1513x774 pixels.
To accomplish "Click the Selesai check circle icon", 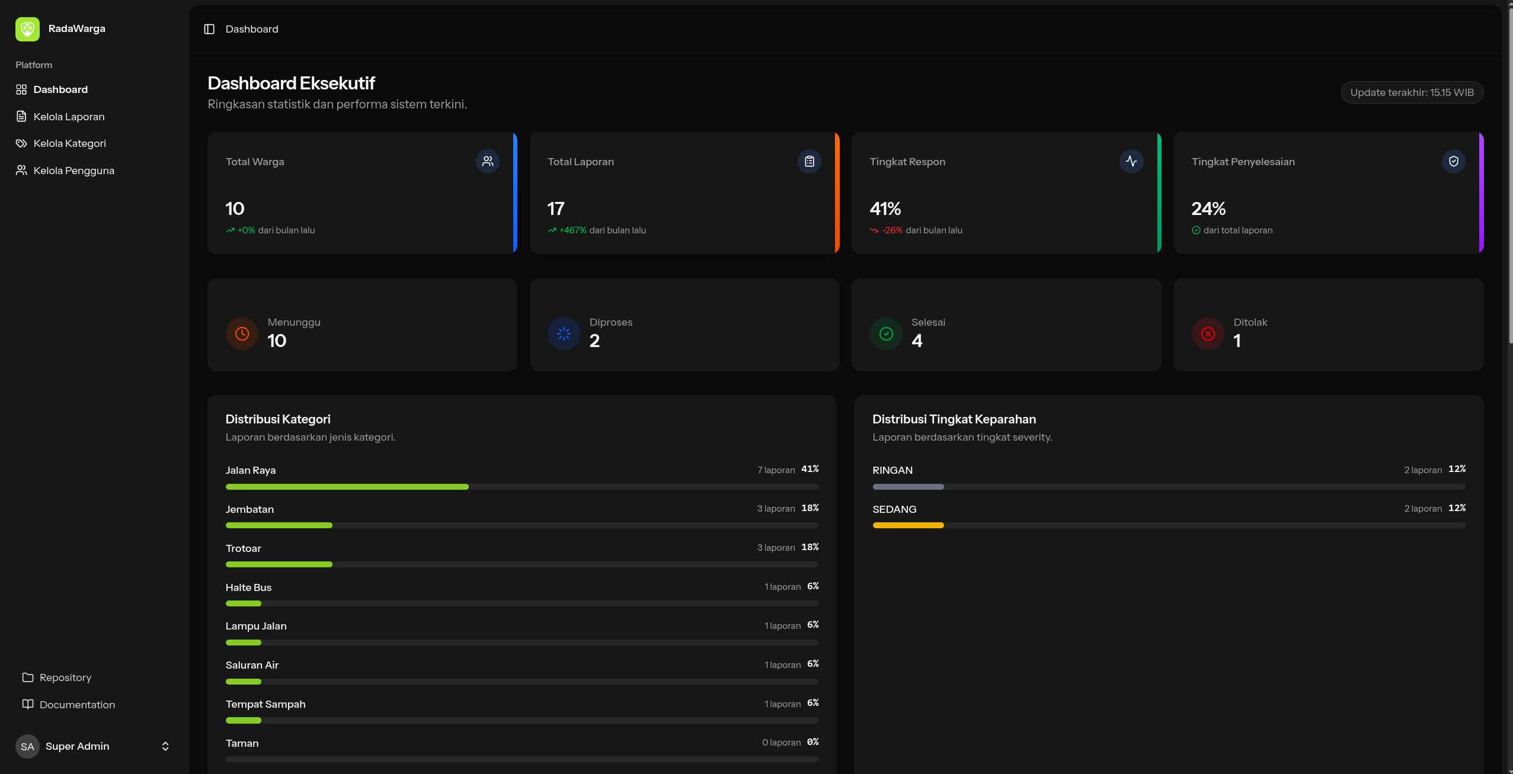I will 886,333.
